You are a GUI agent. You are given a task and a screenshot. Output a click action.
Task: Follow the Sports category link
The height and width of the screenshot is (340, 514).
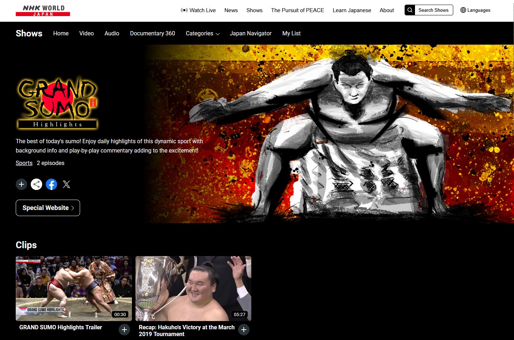[24, 163]
